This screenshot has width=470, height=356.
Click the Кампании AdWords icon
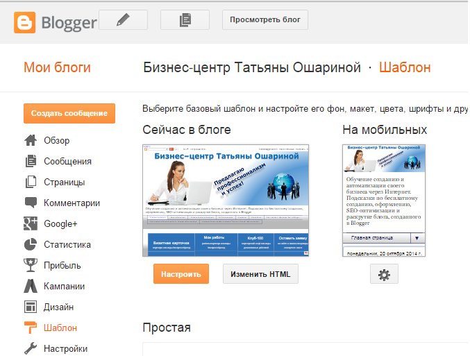(x=31, y=286)
